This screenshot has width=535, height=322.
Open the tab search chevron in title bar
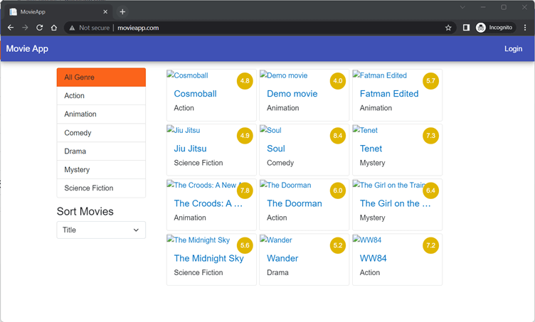(462, 7)
